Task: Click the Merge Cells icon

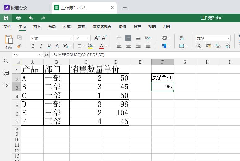Action: tap(182, 46)
